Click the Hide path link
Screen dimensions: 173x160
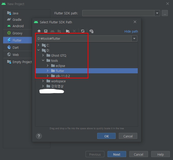[131, 32]
